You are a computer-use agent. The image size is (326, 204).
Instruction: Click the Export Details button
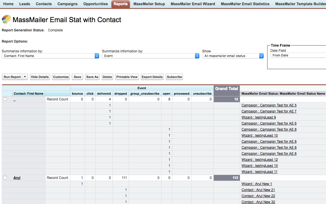[152, 77]
